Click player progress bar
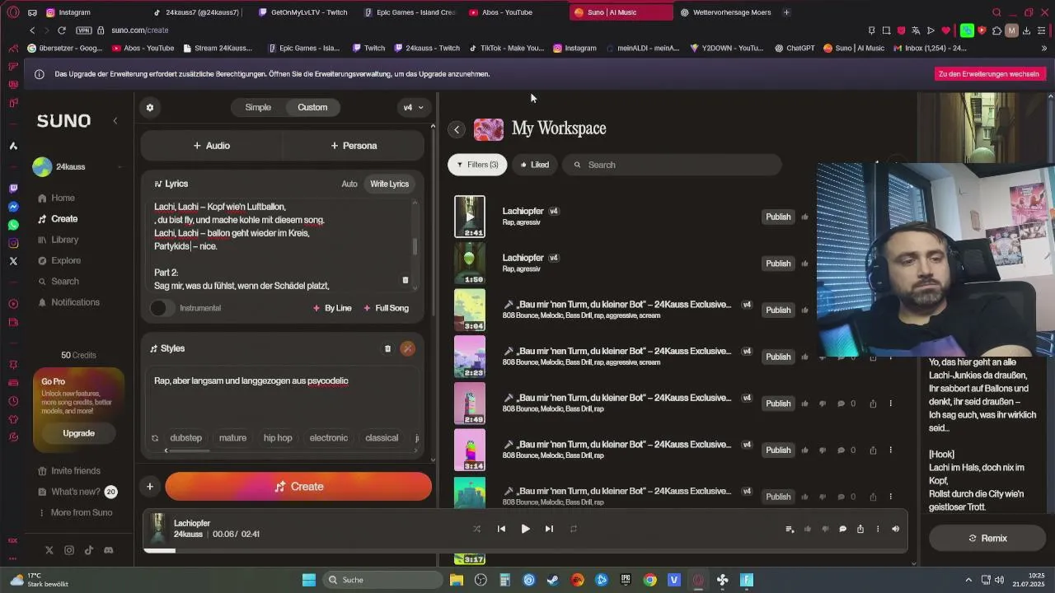This screenshot has width=1055, height=593. click(525, 551)
